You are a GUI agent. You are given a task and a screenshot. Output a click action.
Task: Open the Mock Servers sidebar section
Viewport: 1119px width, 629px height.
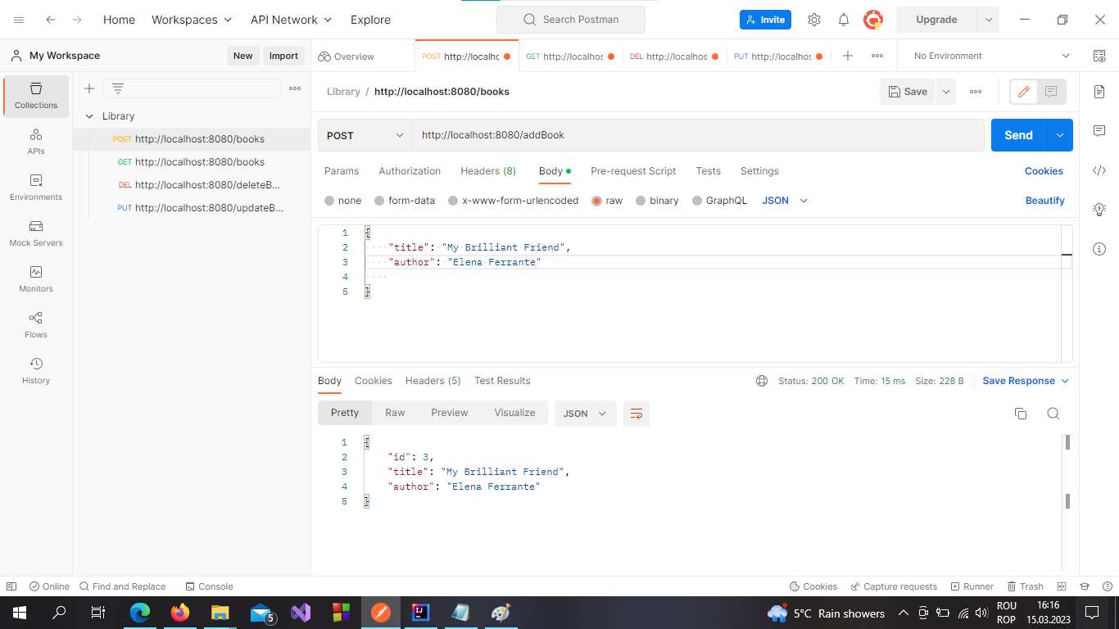pos(36,233)
